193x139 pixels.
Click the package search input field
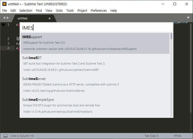click(96, 28)
